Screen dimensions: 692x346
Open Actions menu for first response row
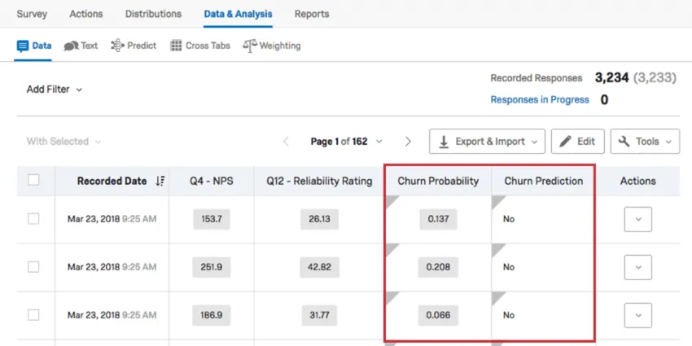coord(637,219)
